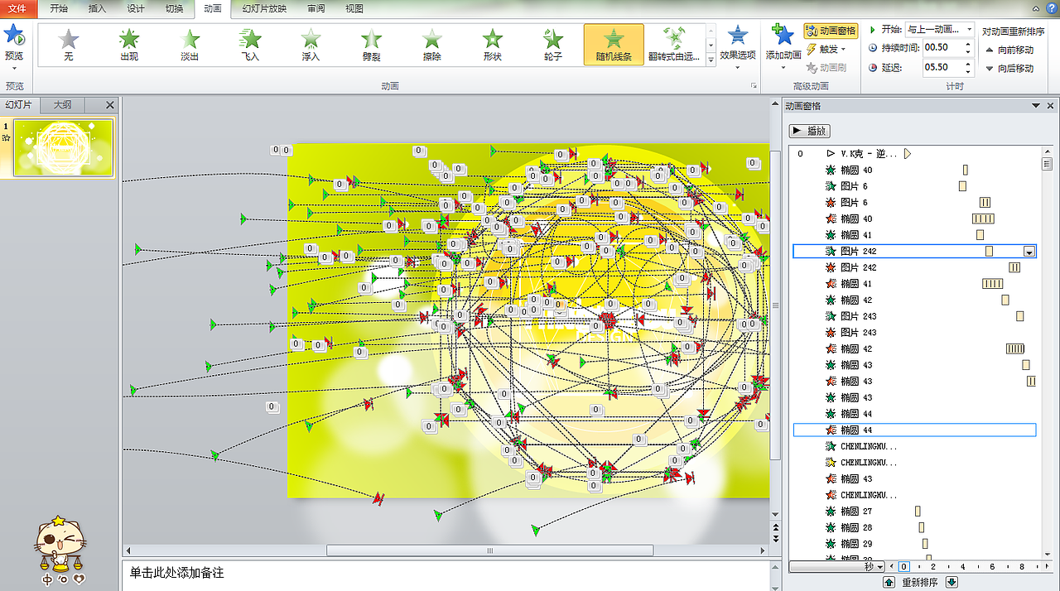Screen dimensions: 1060x591
Task: Open the 触发 trigger dropdown
Action: tap(826, 49)
